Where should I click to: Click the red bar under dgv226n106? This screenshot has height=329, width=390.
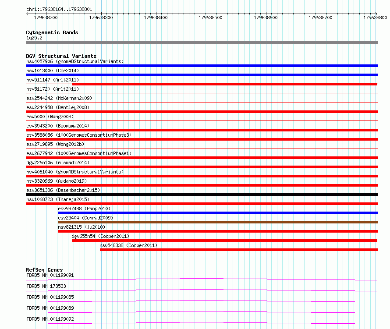(x=202, y=167)
